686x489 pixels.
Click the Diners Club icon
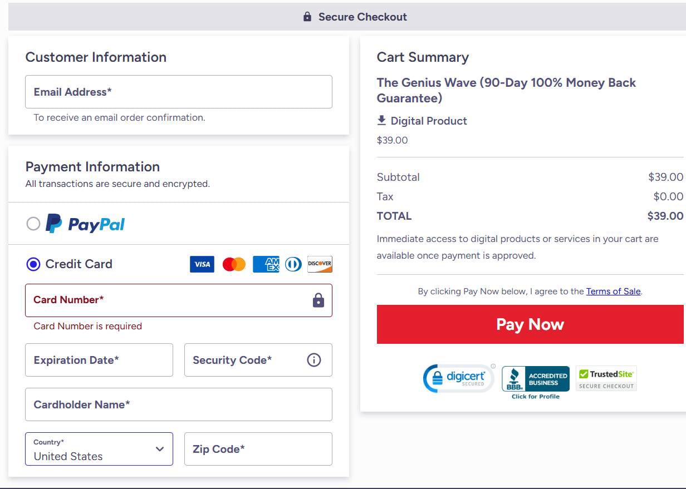(x=293, y=264)
